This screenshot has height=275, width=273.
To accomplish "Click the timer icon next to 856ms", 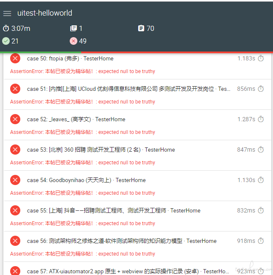I will [261, 89].
